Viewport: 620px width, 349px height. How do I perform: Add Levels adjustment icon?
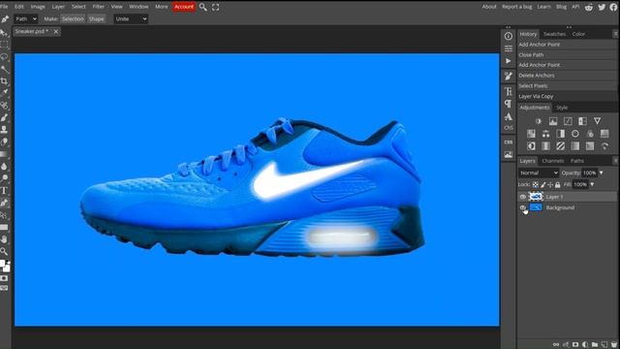point(553,121)
